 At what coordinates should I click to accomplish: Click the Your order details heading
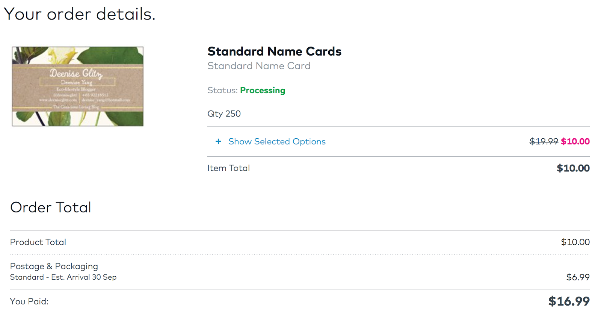[79, 14]
